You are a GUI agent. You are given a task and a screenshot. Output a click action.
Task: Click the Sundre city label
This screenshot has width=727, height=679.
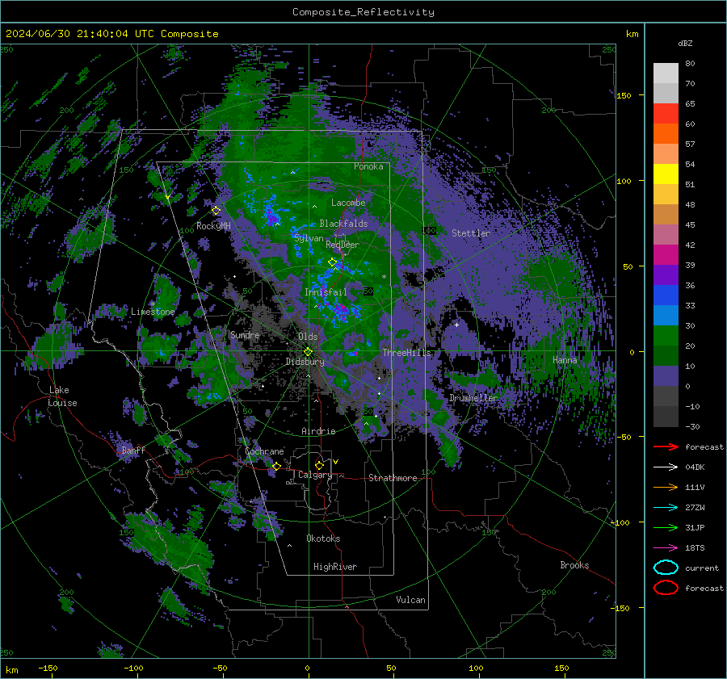click(245, 335)
